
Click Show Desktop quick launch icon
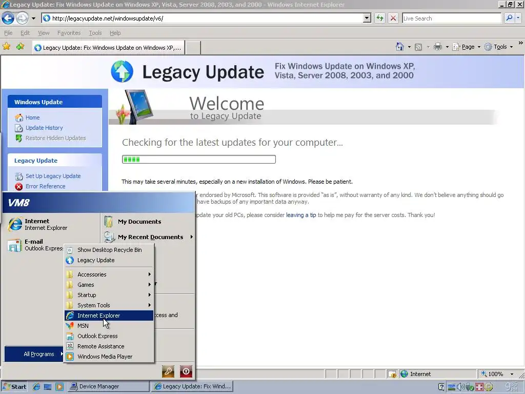[x=48, y=387]
